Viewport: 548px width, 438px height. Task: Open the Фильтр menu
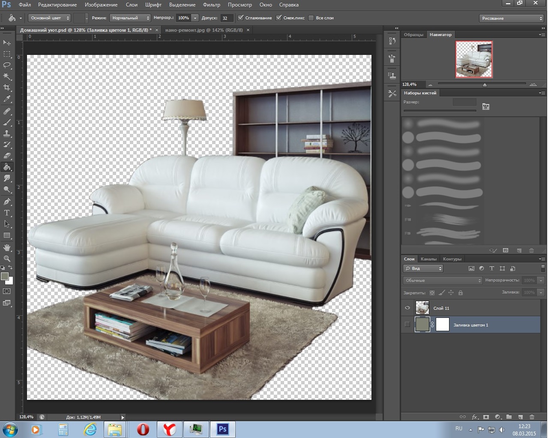click(x=212, y=5)
